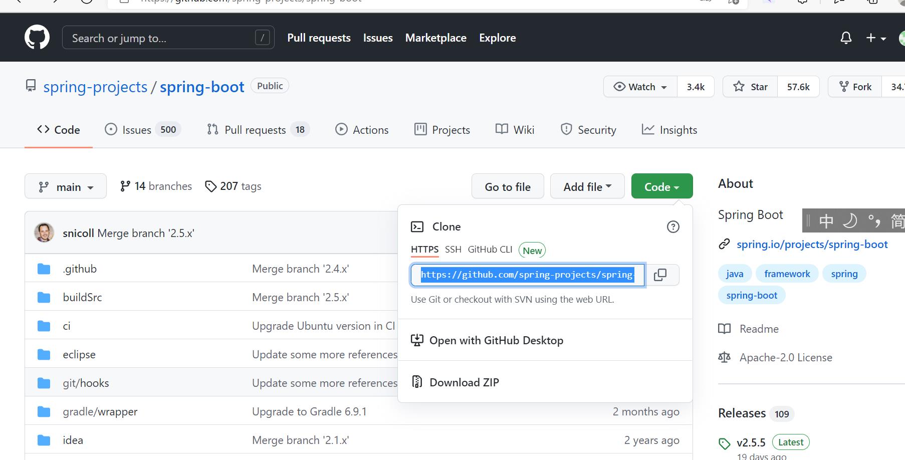The image size is (905, 460).
Task: Copy the clone URL to clipboard
Action: click(x=660, y=275)
